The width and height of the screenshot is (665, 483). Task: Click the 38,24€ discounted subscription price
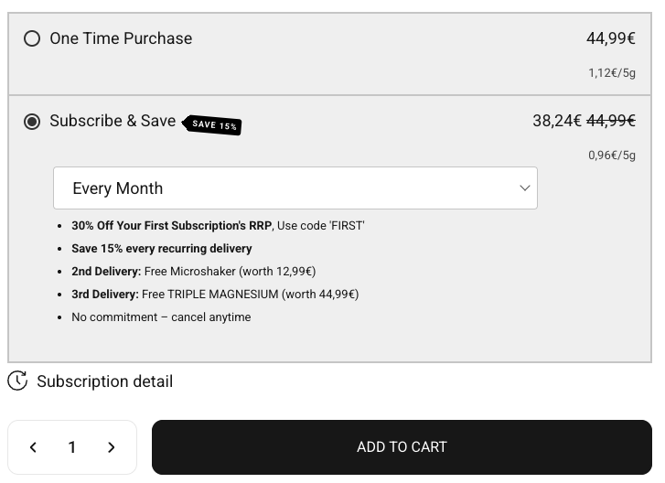pyautogui.click(x=556, y=121)
